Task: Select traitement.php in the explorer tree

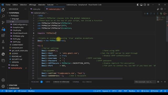Action: pos(16,68)
